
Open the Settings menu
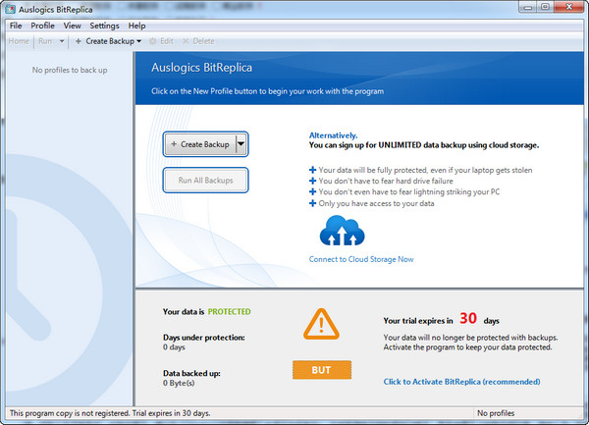[x=104, y=26]
